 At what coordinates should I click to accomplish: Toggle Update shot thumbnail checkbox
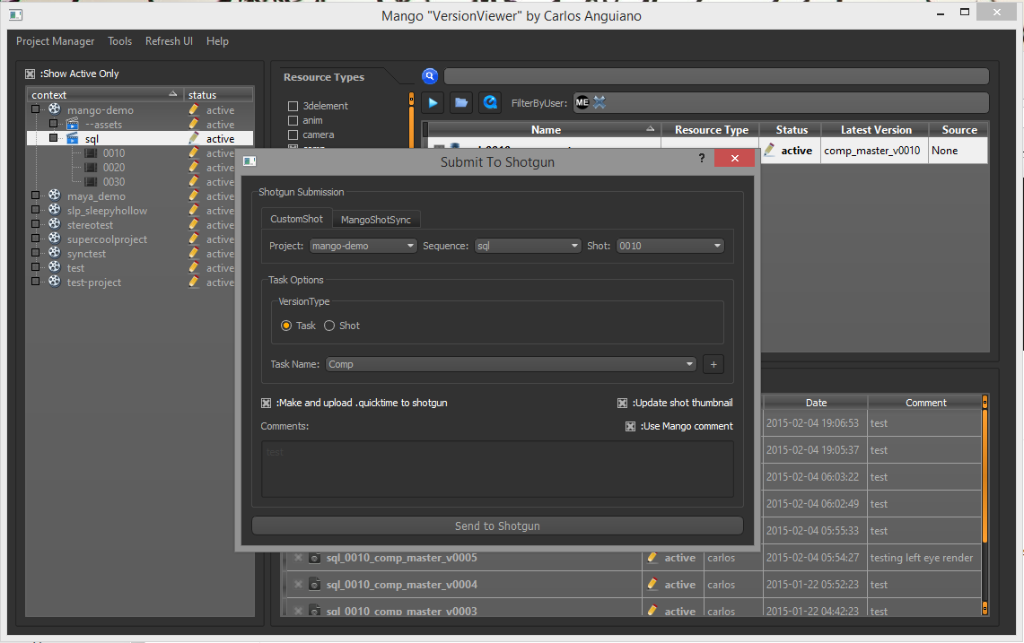[622, 403]
